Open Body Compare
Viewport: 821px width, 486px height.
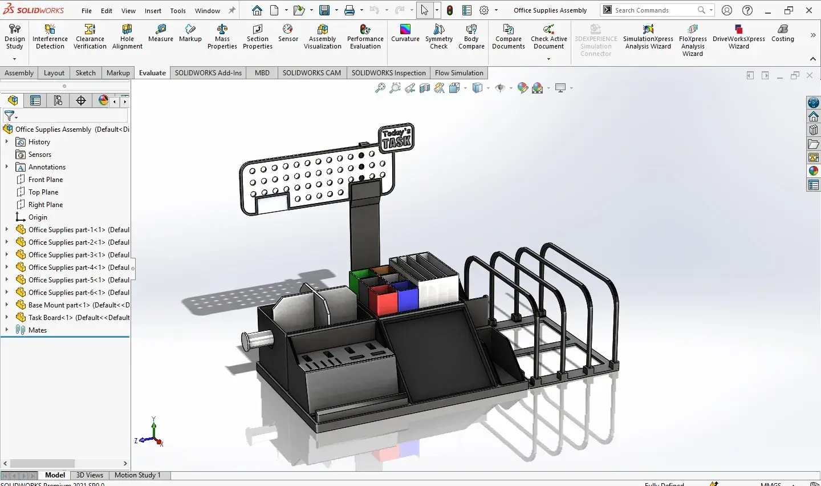pyautogui.click(x=472, y=37)
